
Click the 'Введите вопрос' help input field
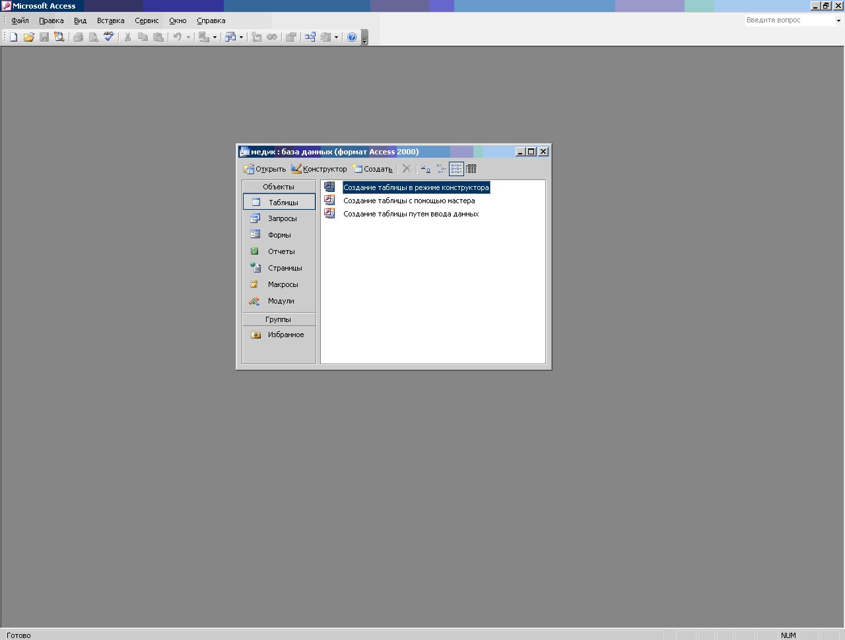(790, 20)
